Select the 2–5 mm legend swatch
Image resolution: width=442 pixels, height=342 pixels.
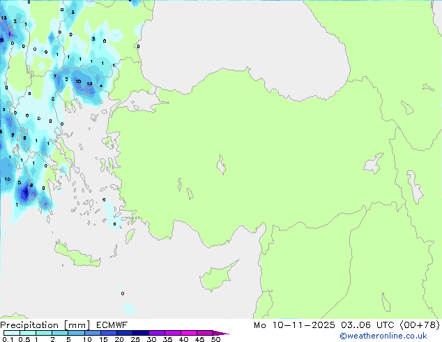pyautogui.click(x=60, y=333)
